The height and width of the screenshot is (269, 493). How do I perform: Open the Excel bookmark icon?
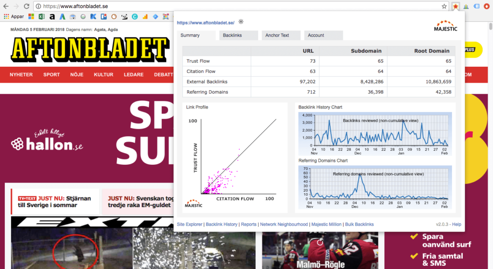click(41, 16)
